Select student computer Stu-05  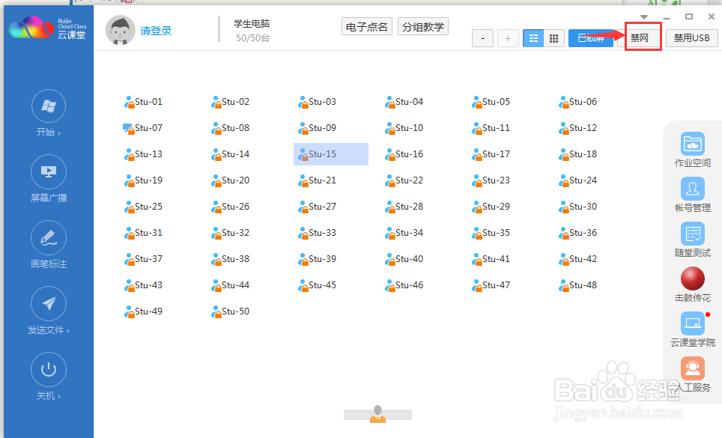[x=491, y=102]
